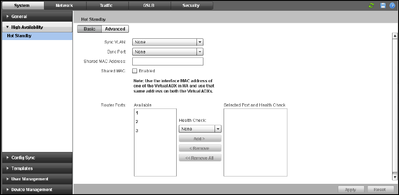The image size is (399, 195).
Task: Click the save configuration disk icon
Action: tap(383, 6)
